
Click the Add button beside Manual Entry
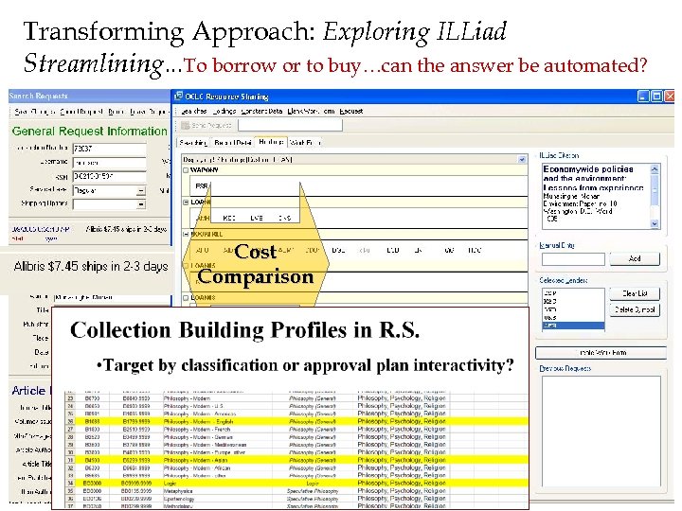pos(635,258)
